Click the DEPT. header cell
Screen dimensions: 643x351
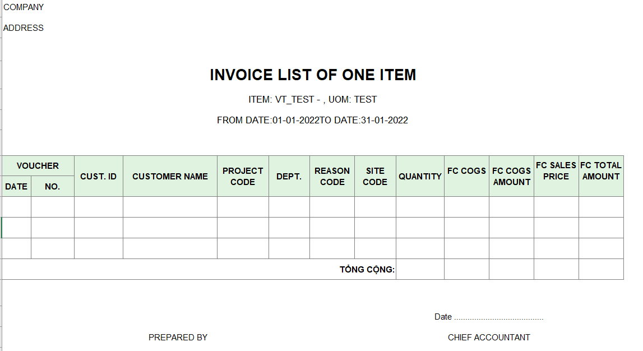point(289,176)
